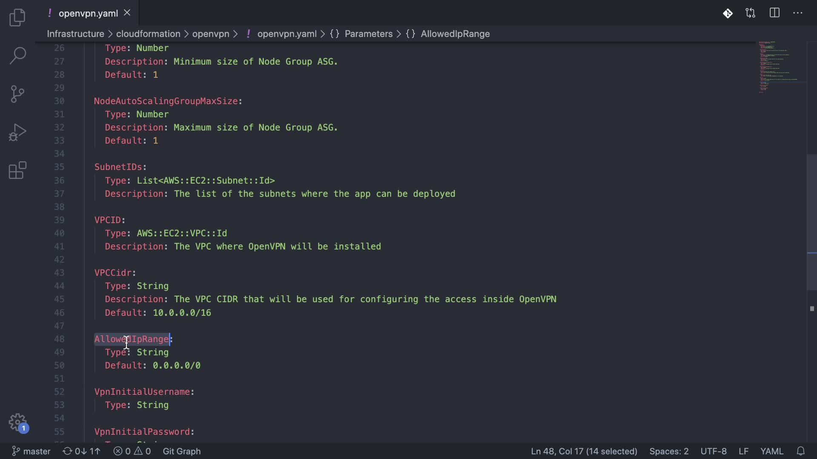Open the Run and Debug view
The height and width of the screenshot is (459, 817).
coord(17,132)
